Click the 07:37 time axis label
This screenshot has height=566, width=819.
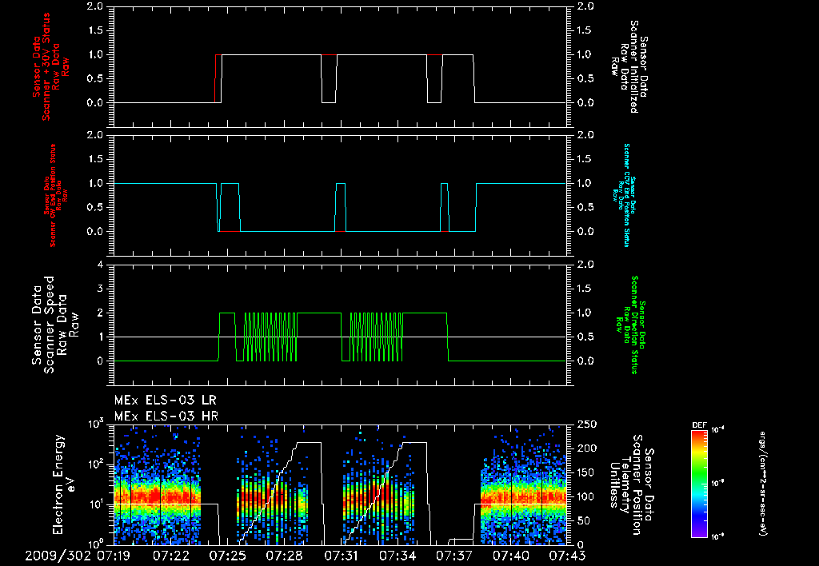[x=454, y=556]
